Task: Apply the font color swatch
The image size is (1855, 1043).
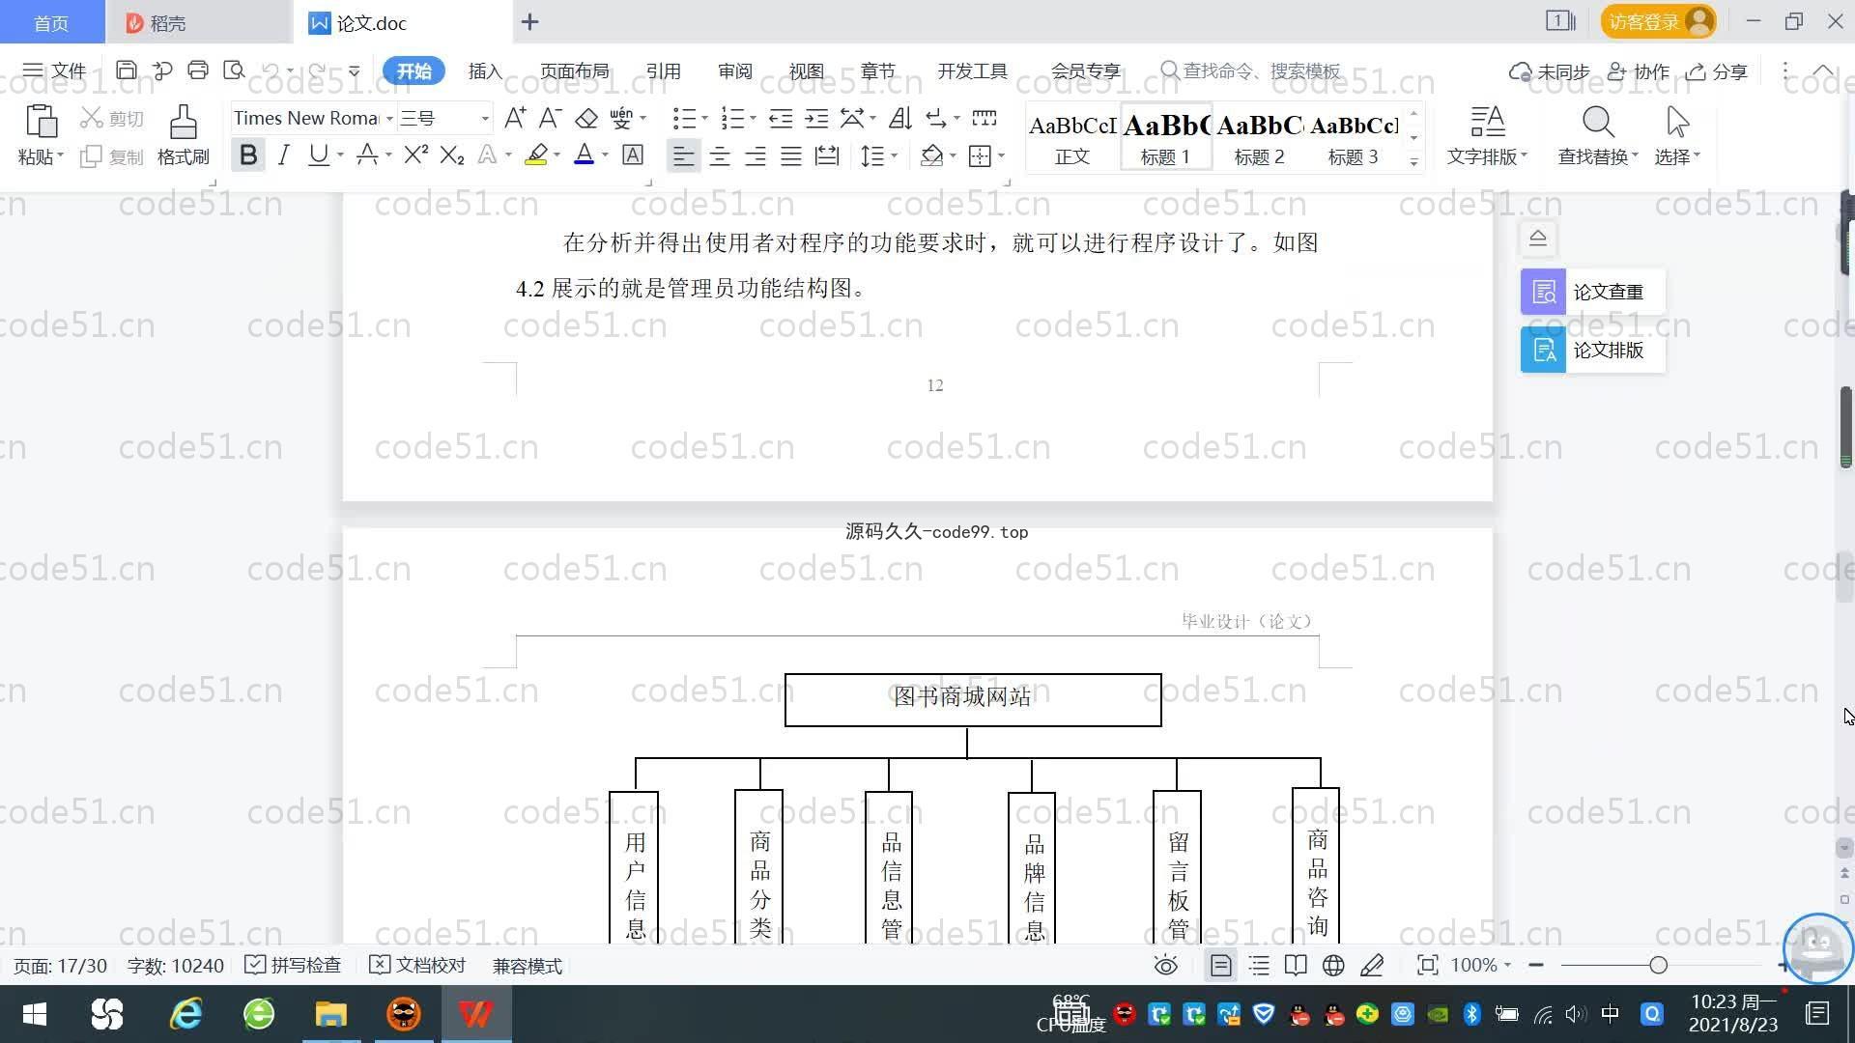Action: pyautogui.click(x=585, y=155)
